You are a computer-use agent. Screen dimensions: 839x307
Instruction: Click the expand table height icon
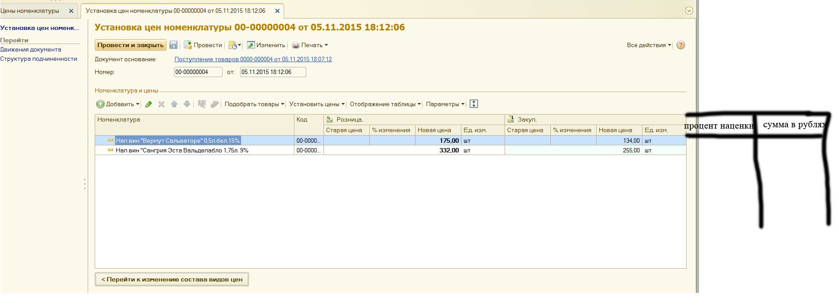474,104
